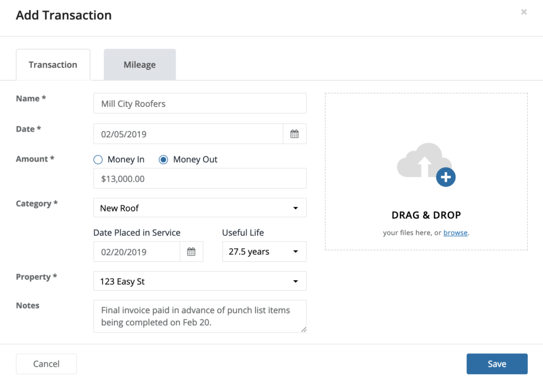Screen dimensions: 543x381
Task: Click the Date field showing 02/05/2019
Action: pos(188,134)
